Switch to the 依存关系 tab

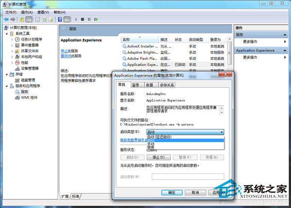point(167,85)
